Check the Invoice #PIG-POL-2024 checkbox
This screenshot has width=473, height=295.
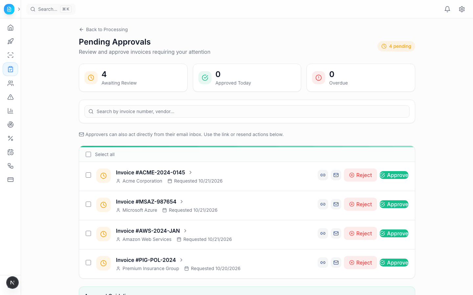[88, 263]
